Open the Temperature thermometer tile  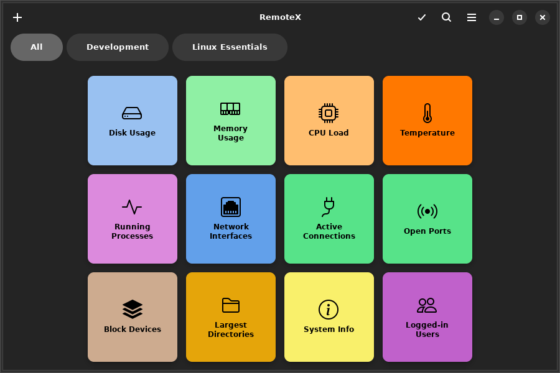click(x=427, y=121)
